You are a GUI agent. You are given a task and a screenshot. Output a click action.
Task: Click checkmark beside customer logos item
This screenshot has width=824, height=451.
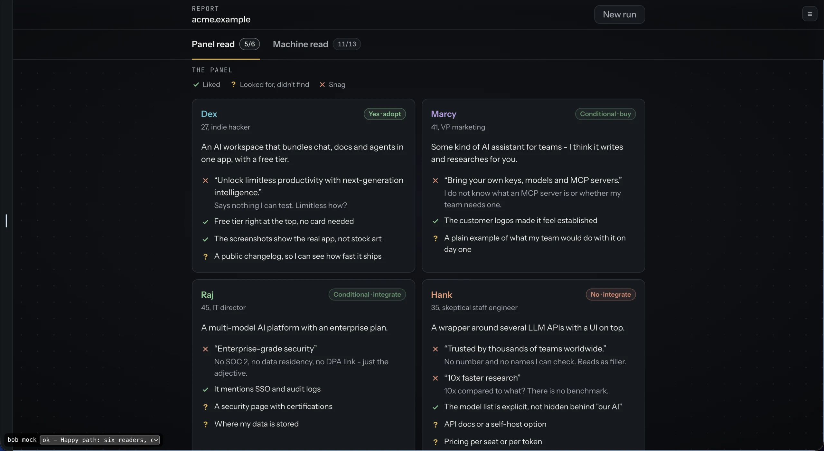[435, 221]
